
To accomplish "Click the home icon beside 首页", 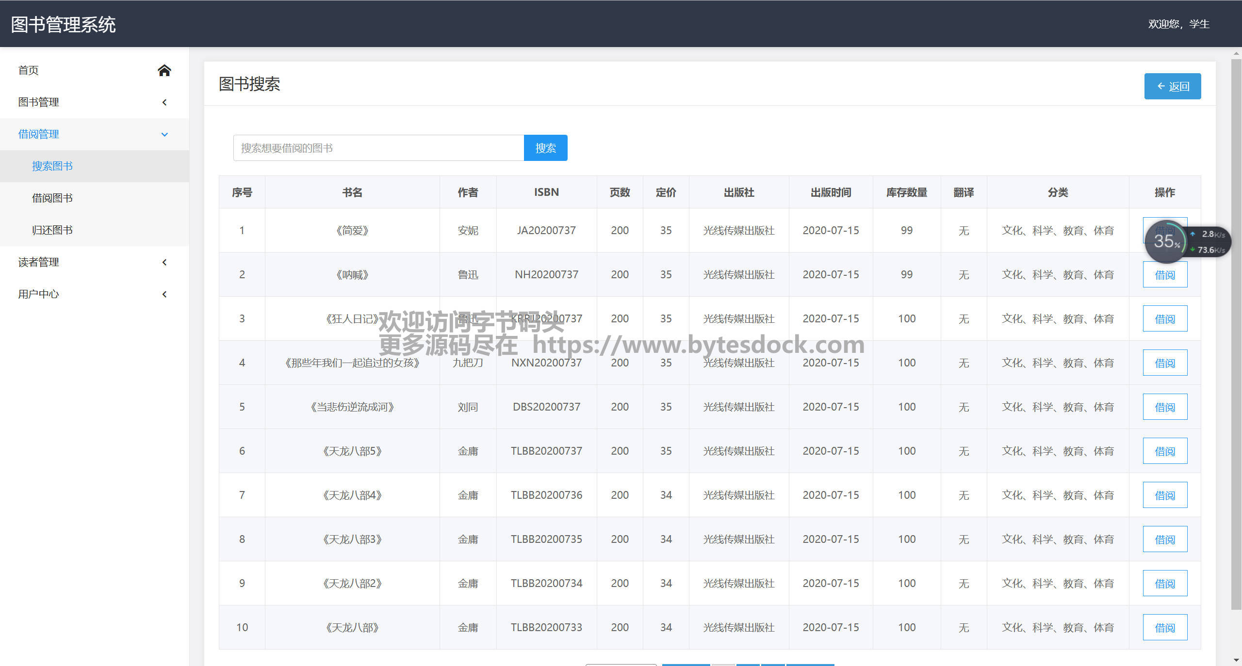I will tap(164, 70).
